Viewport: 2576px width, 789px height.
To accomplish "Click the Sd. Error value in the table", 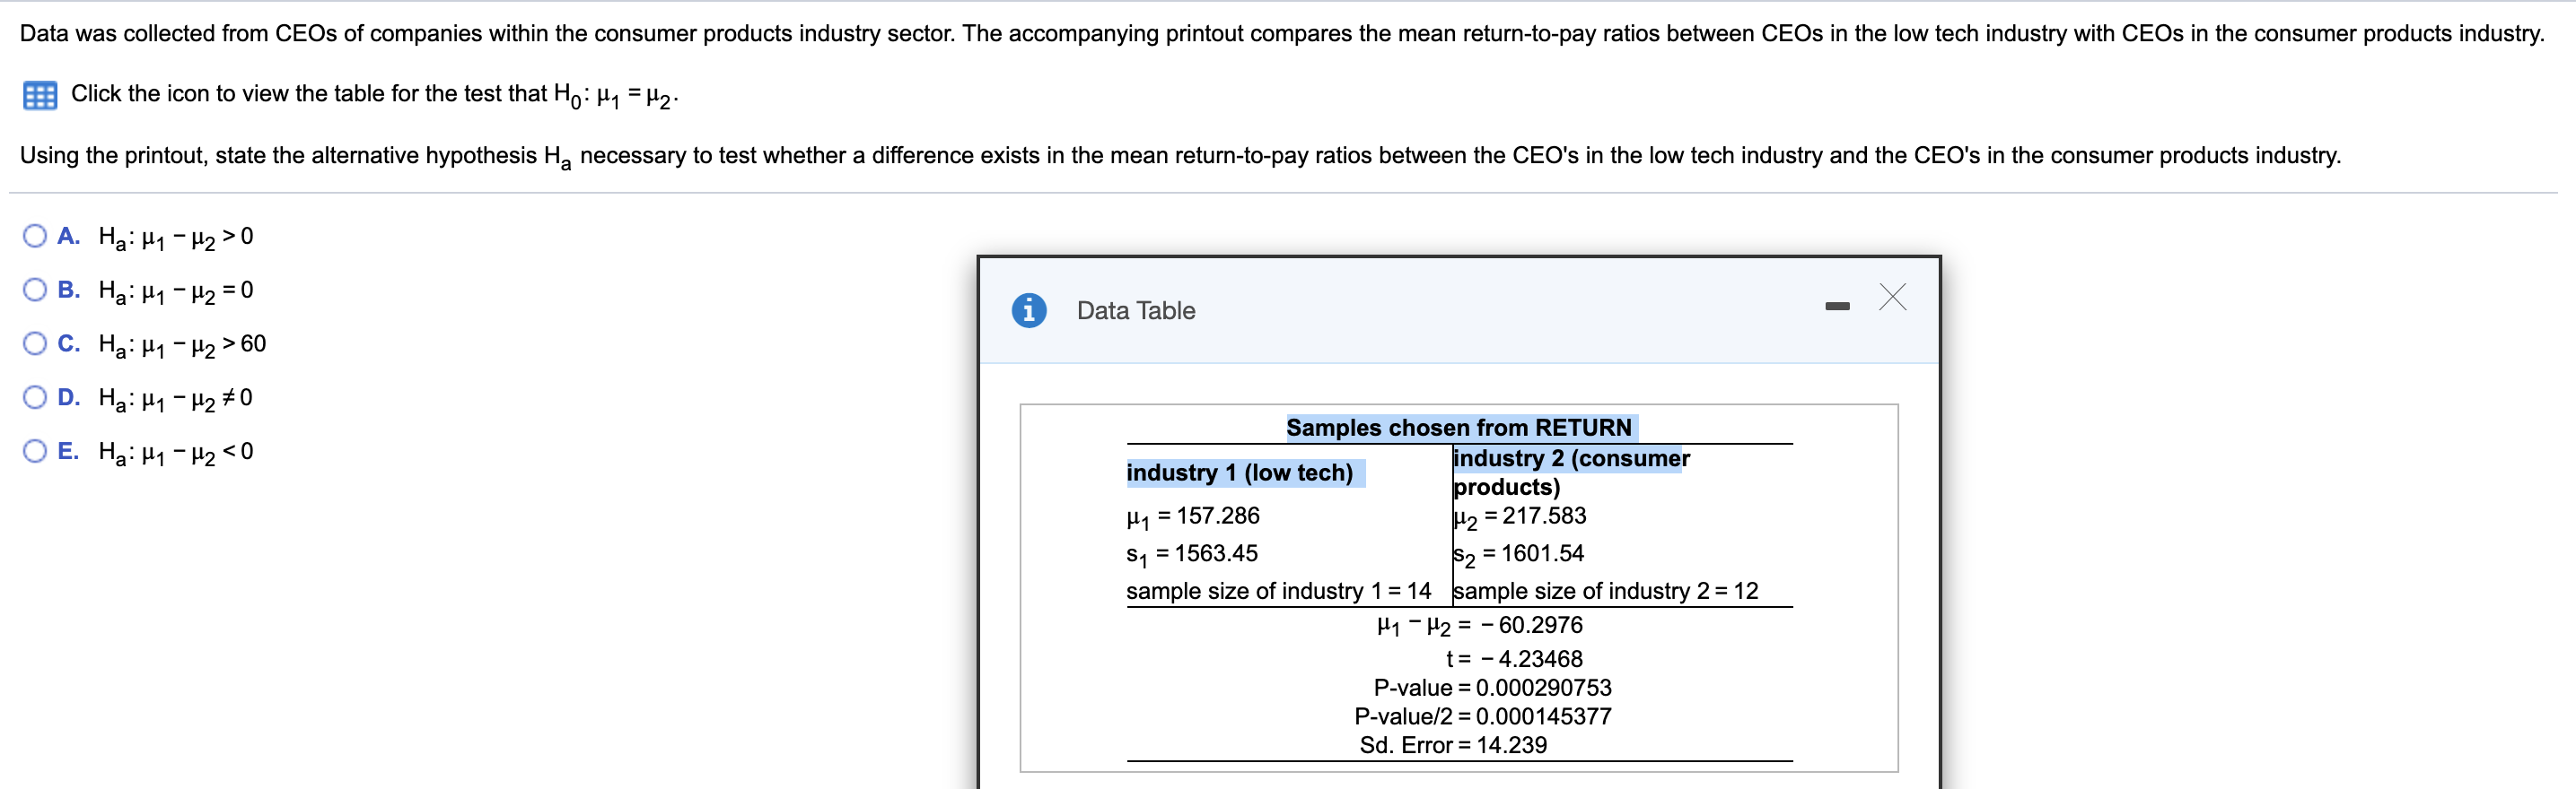I will click(1453, 744).
